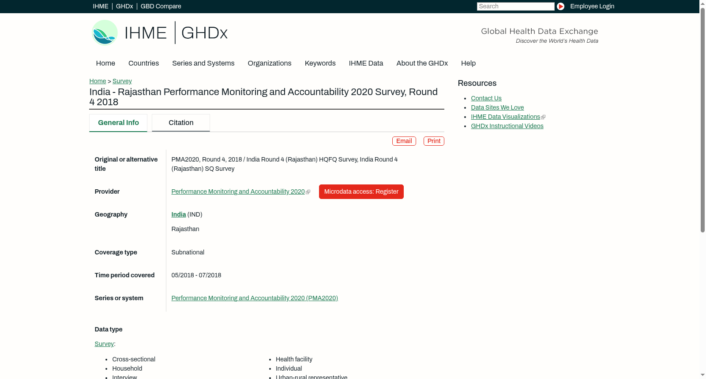This screenshot has height=379, width=706.
Task: Open the India geography link
Action: click(178, 214)
